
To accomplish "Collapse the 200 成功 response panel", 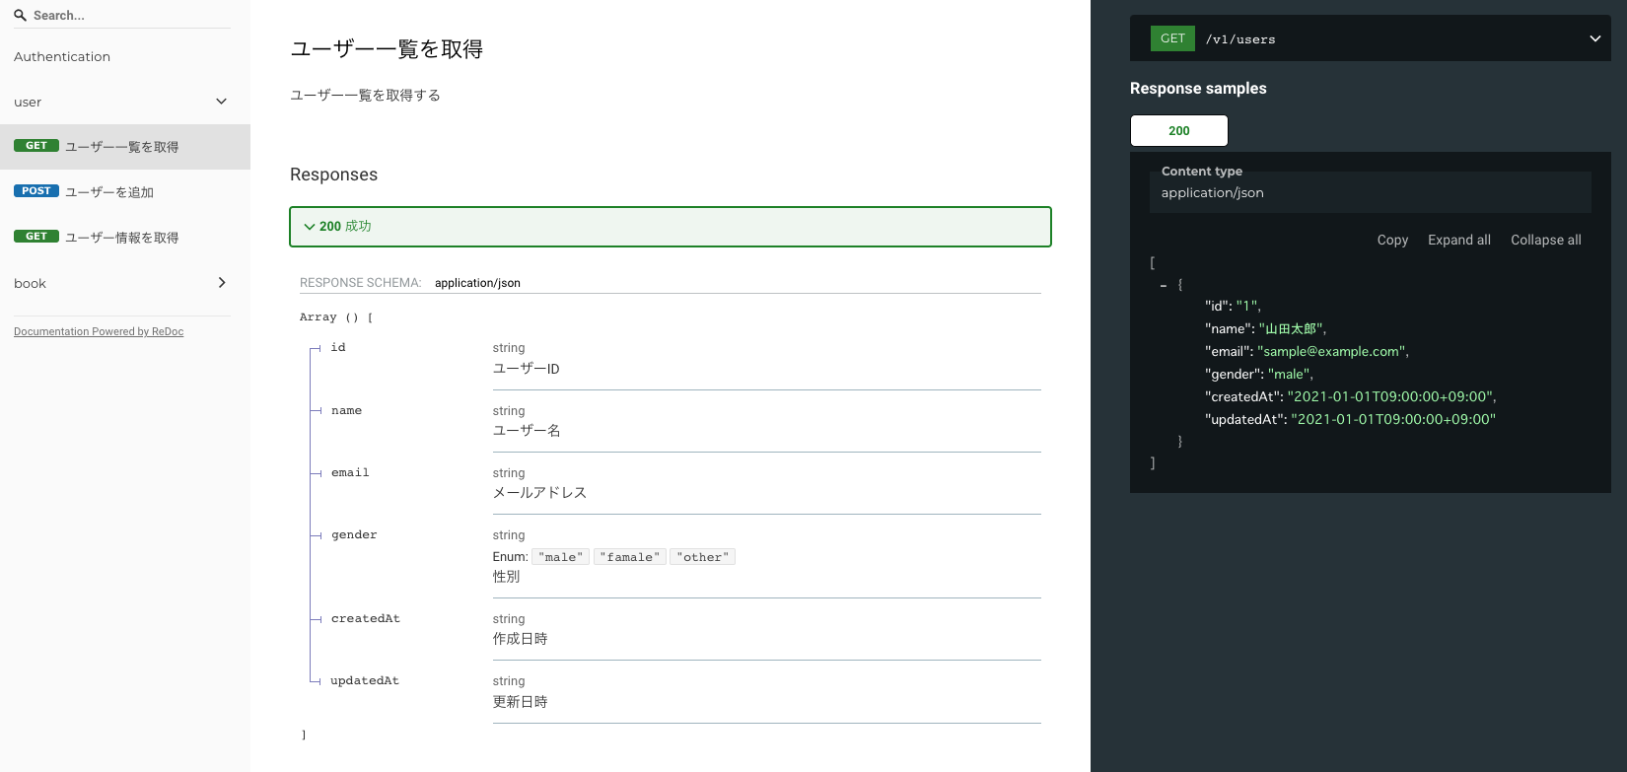I will click(671, 227).
